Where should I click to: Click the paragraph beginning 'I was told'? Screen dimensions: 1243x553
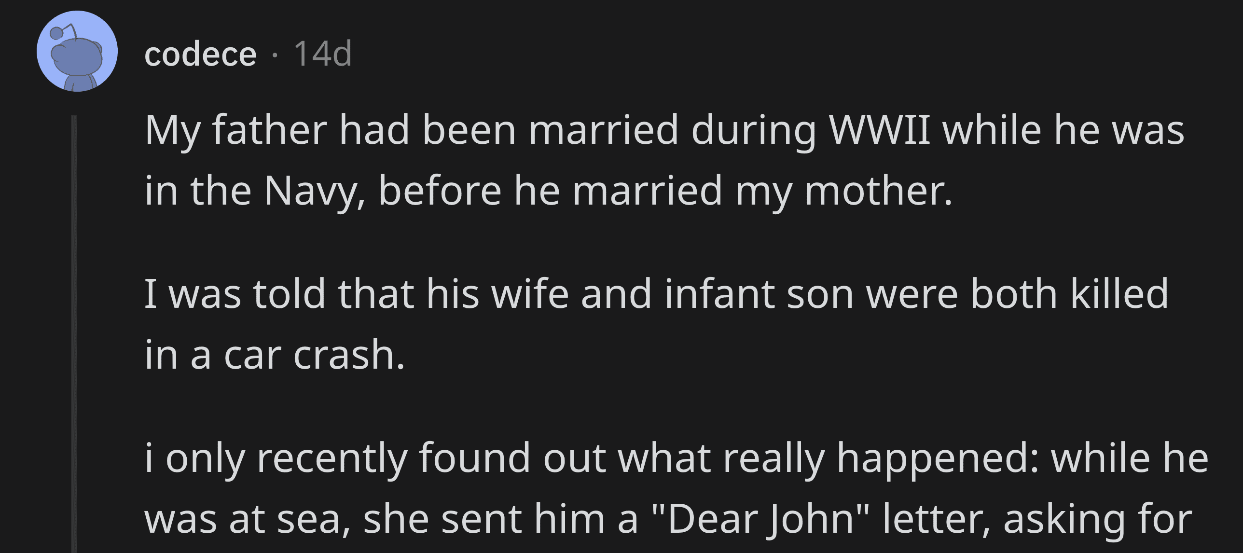(x=656, y=324)
